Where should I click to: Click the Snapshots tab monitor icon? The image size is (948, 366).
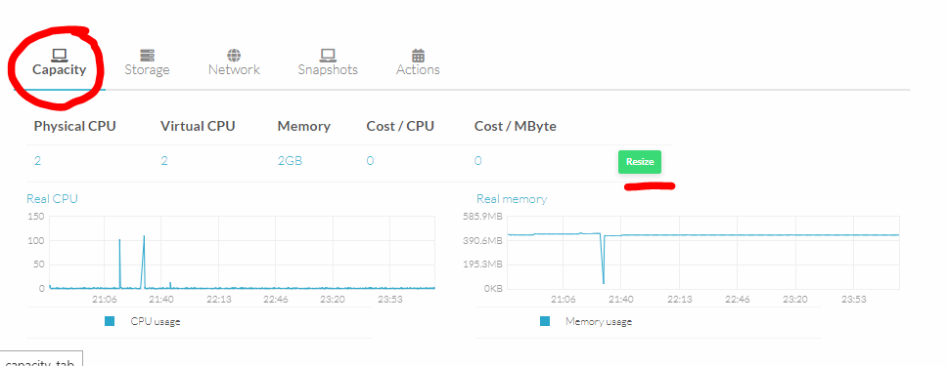[x=328, y=56]
